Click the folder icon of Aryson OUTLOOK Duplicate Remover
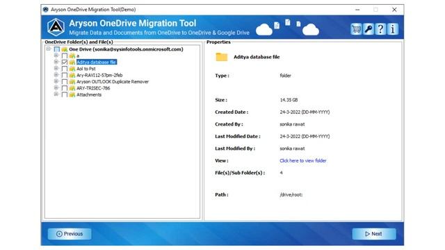445x250 pixels. pyautogui.click(x=72, y=82)
